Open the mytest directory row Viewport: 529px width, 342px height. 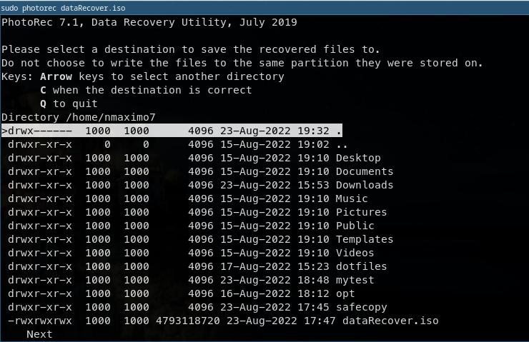tap(355, 280)
